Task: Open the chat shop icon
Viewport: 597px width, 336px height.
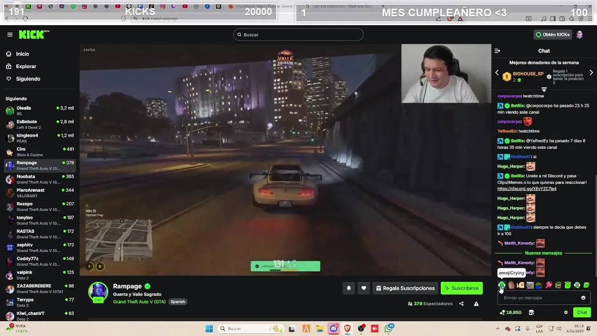Action: click(x=531, y=312)
